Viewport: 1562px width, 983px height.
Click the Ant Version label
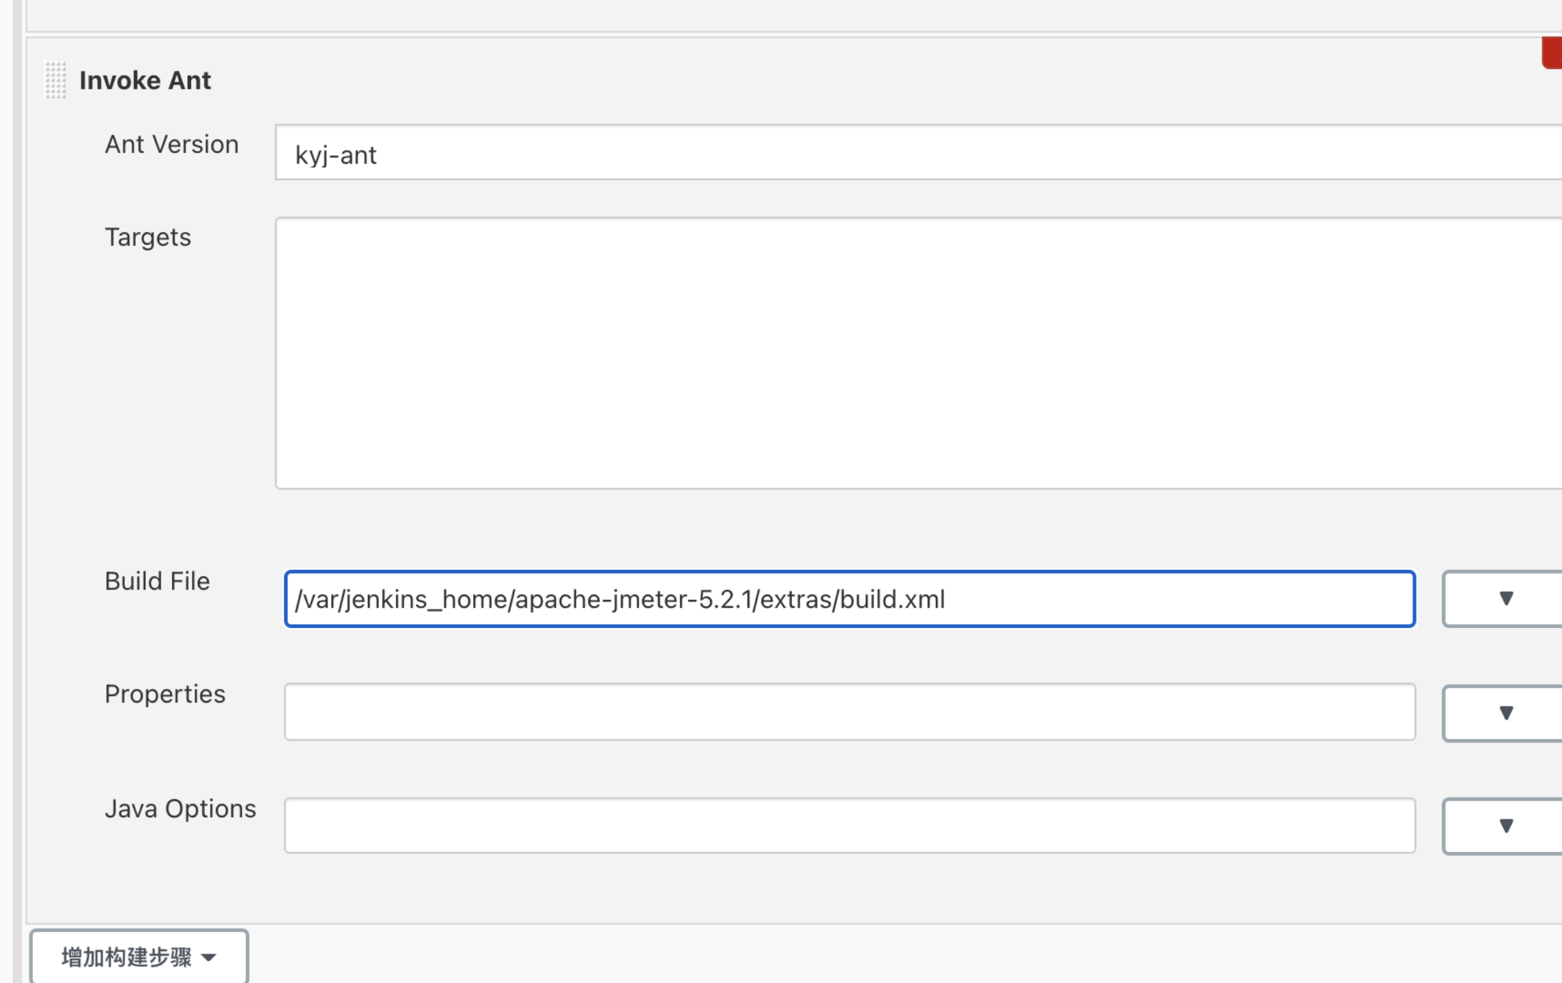point(171,145)
